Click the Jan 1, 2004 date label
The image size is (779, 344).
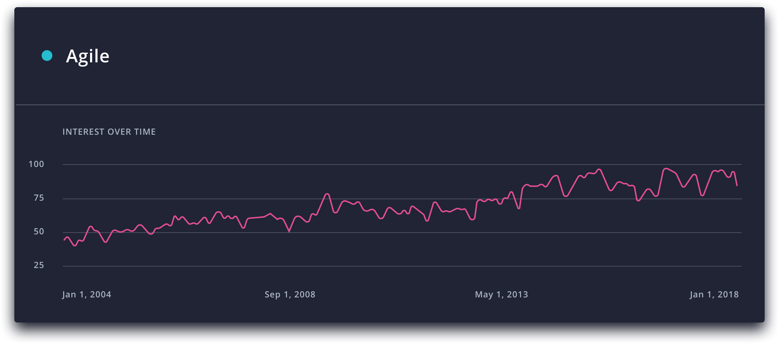point(87,295)
